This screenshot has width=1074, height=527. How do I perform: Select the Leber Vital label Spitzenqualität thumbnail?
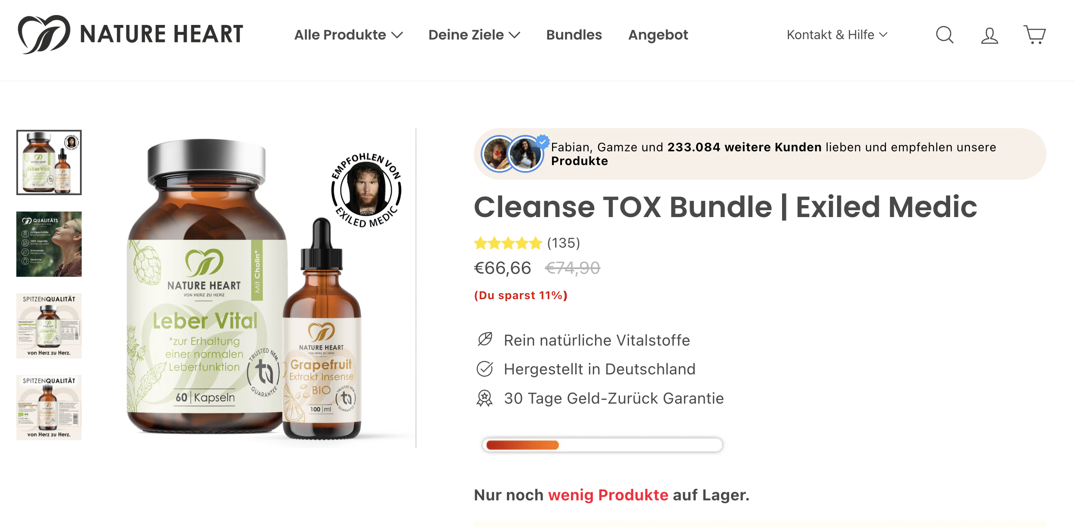49,326
